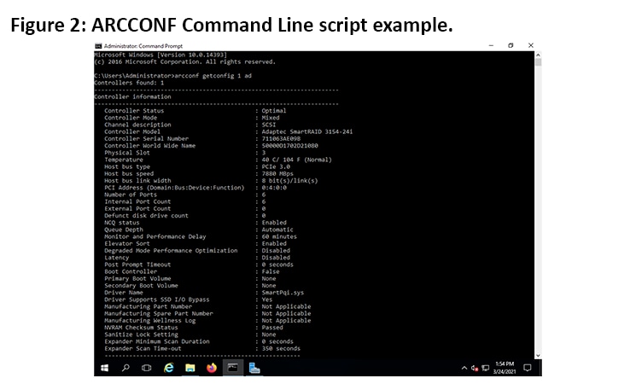Viewport: 636px width, 384px height.
Task: Open the network tray icon
Action: (485, 368)
